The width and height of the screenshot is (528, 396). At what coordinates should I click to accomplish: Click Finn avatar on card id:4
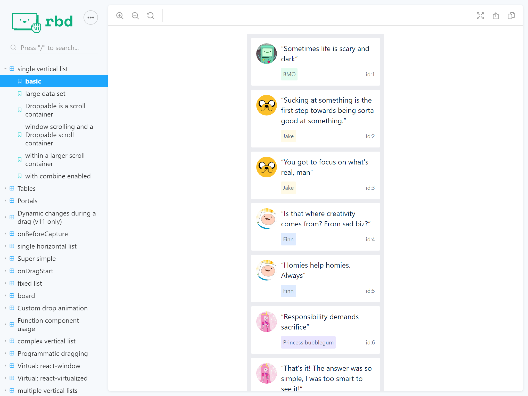pos(267,219)
